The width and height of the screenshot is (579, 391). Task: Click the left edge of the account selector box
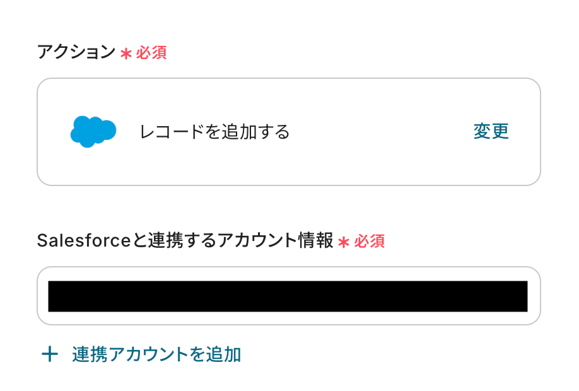[x=42, y=296]
